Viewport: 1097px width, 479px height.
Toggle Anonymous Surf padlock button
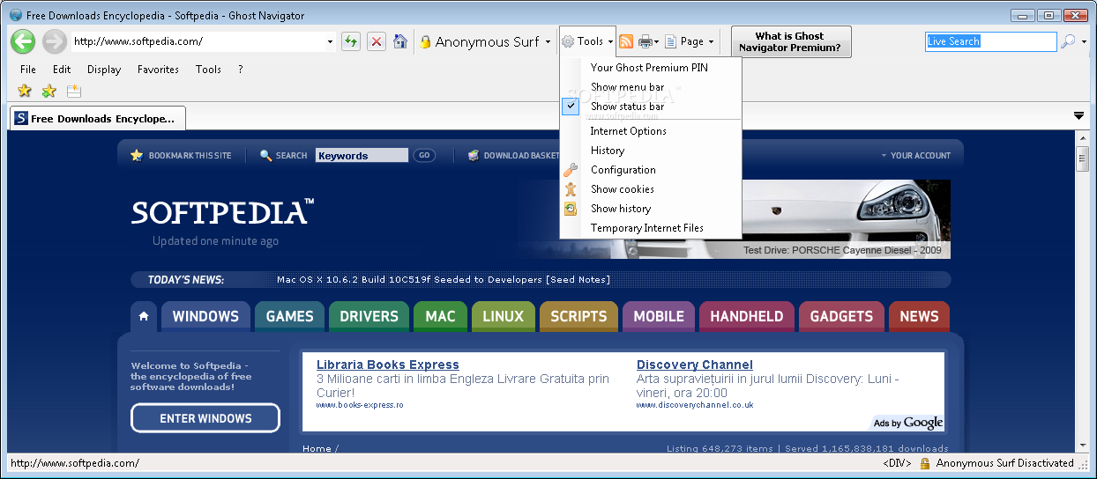point(484,41)
